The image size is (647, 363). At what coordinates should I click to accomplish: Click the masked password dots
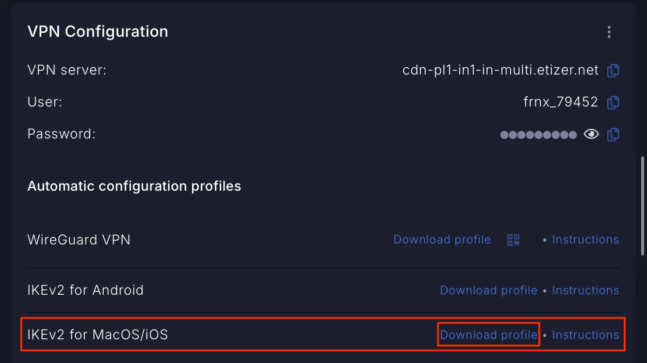538,135
